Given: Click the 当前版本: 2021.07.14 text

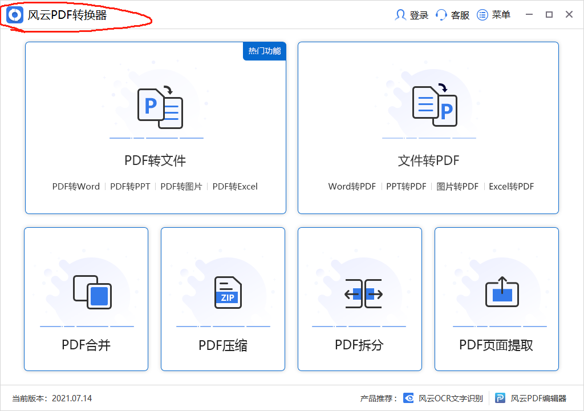Looking at the screenshot, I should click(52, 398).
